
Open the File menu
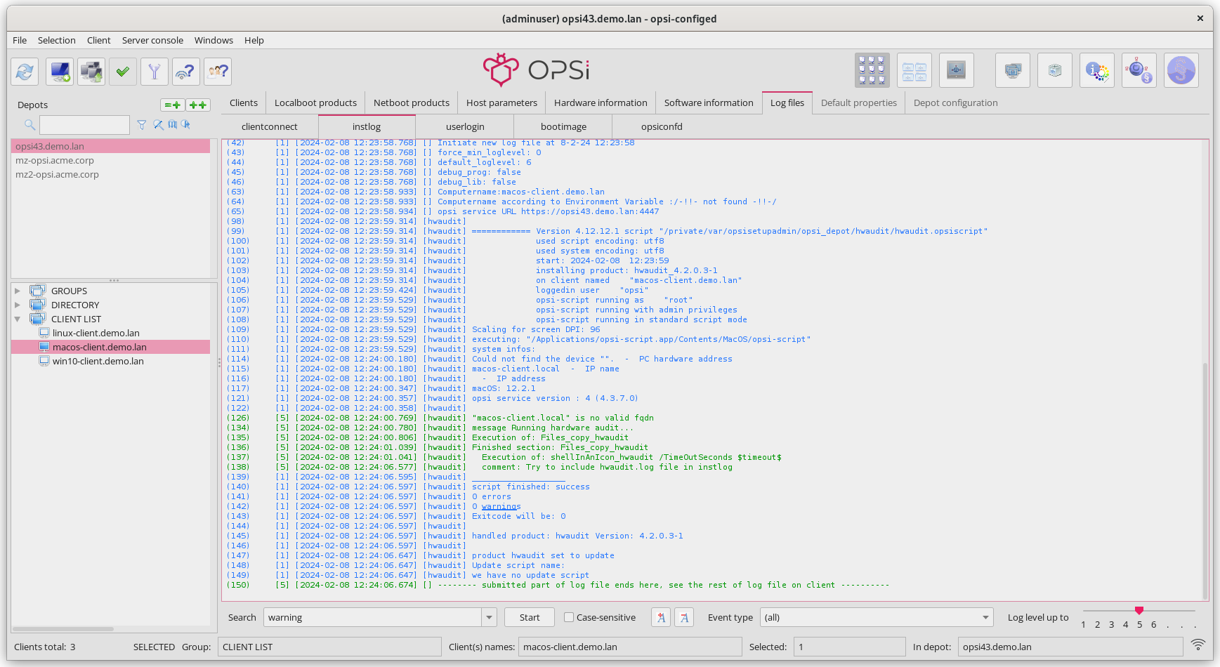pyautogui.click(x=20, y=40)
